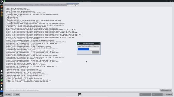174x97 pixels.
Task: Click the 'Empfohlene Pakete:' console line
Action: coord(13,19)
